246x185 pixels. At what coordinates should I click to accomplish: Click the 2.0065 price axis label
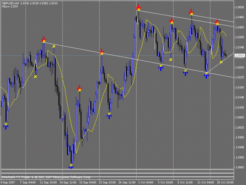coord(240,118)
